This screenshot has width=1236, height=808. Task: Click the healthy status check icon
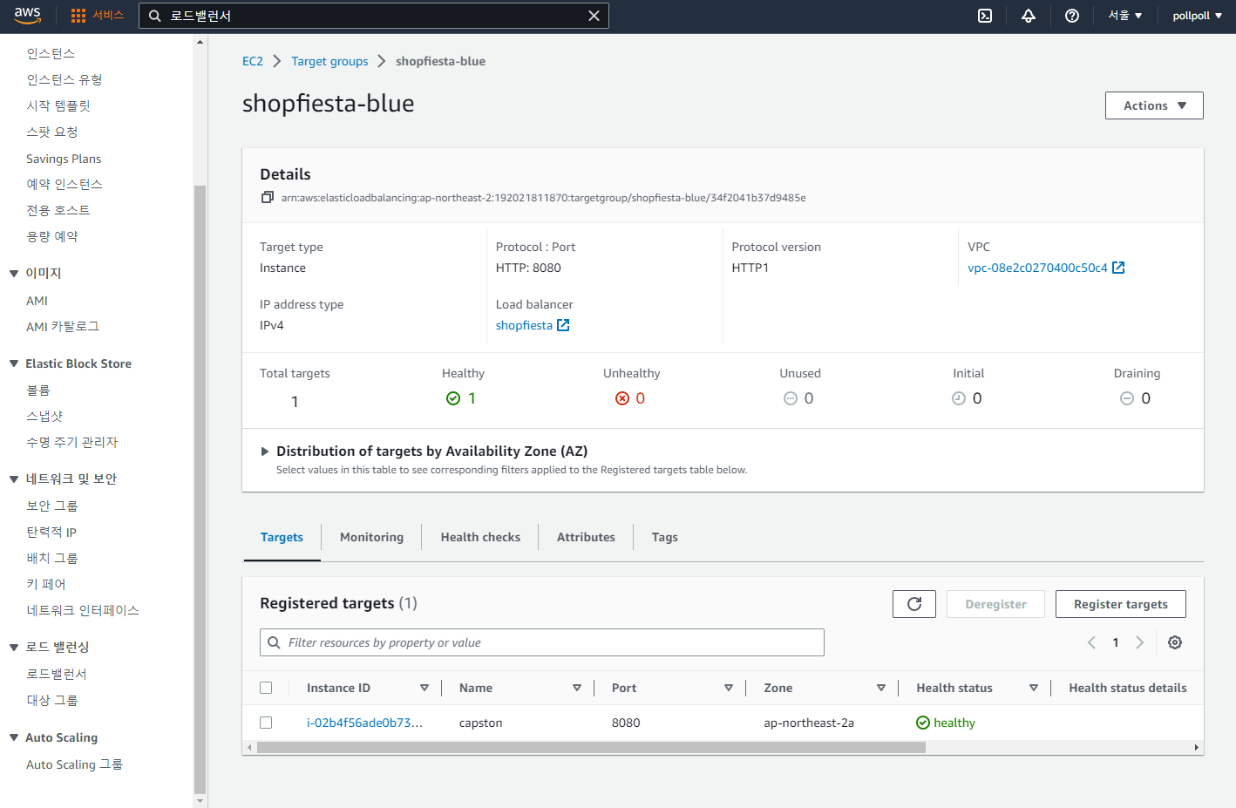(x=453, y=398)
